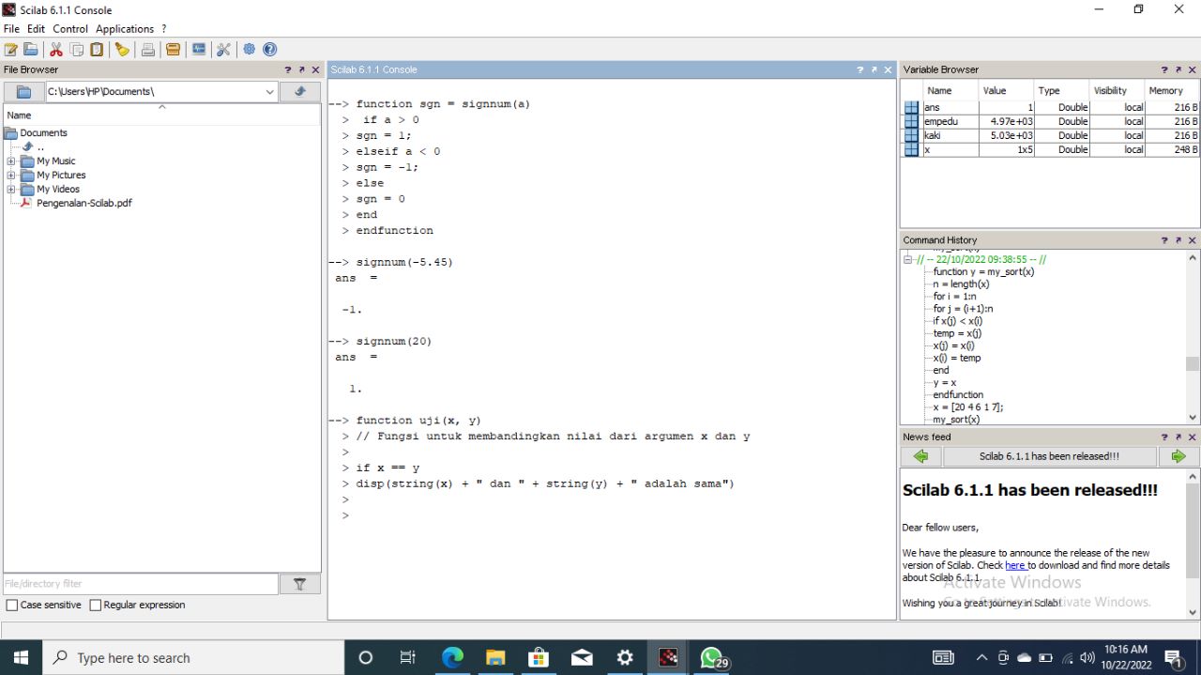This screenshot has width=1201, height=675.
Task: Select My Pictures folder
Action: coord(61,176)
